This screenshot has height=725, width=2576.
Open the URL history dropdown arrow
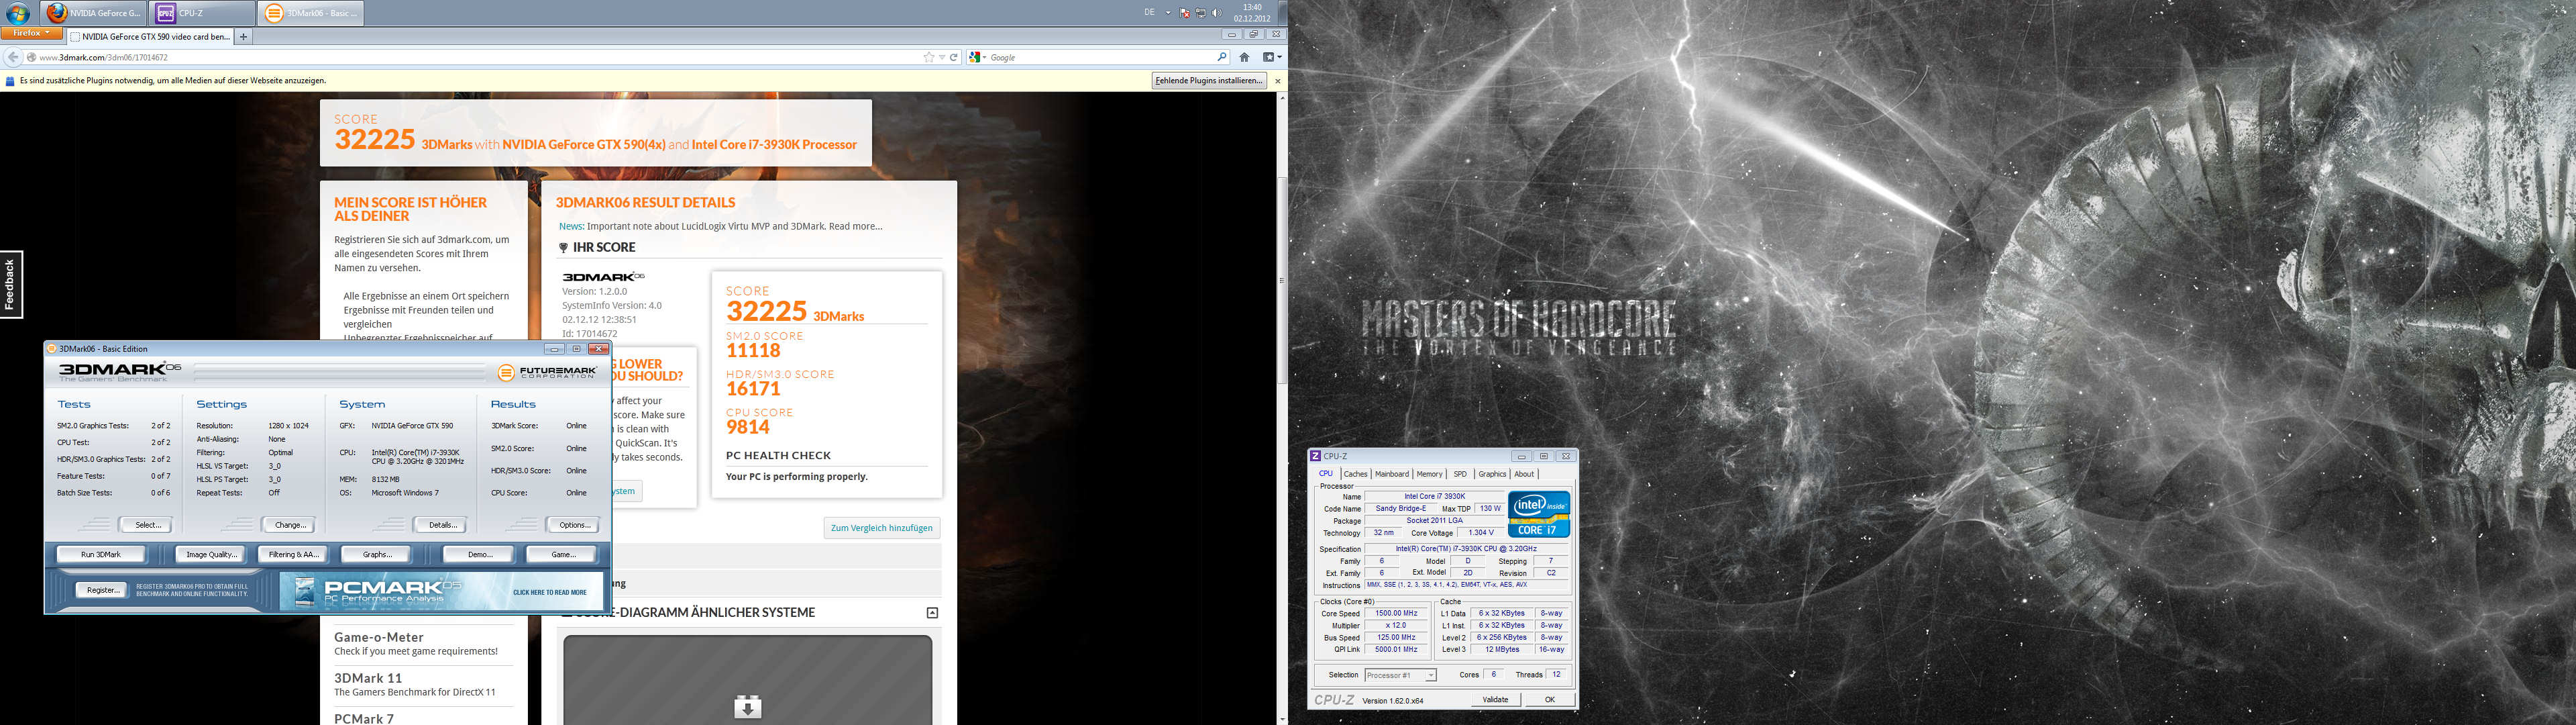941,57
